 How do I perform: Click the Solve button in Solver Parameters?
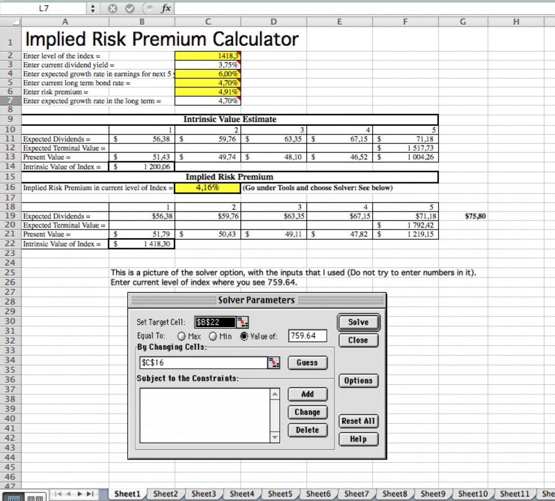358,322
